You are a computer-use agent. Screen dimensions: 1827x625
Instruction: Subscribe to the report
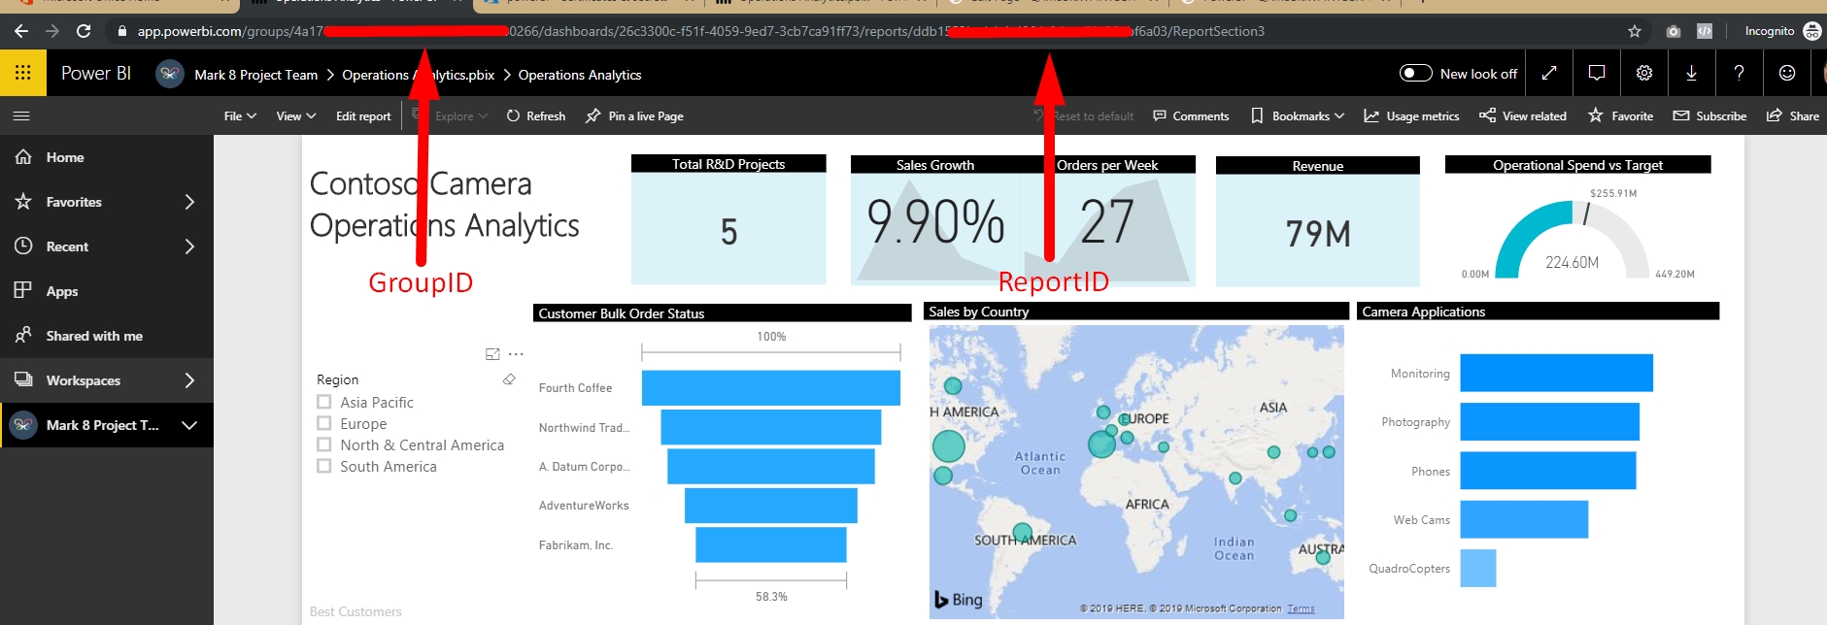1709,115
